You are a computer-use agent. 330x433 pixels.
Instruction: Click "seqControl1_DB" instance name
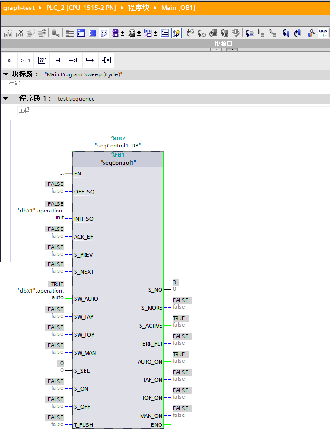[118, 146]
